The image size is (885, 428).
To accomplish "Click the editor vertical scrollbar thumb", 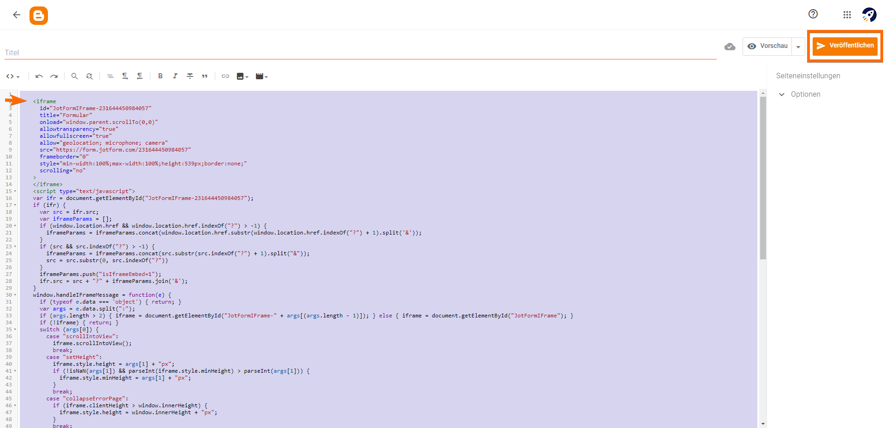I will pos(763,178).
